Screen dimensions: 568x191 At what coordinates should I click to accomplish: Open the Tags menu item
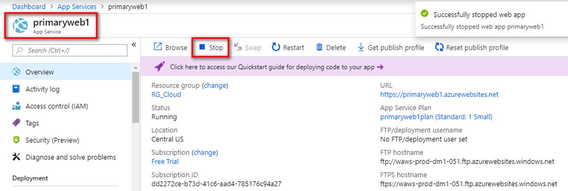tap(66, 123)
